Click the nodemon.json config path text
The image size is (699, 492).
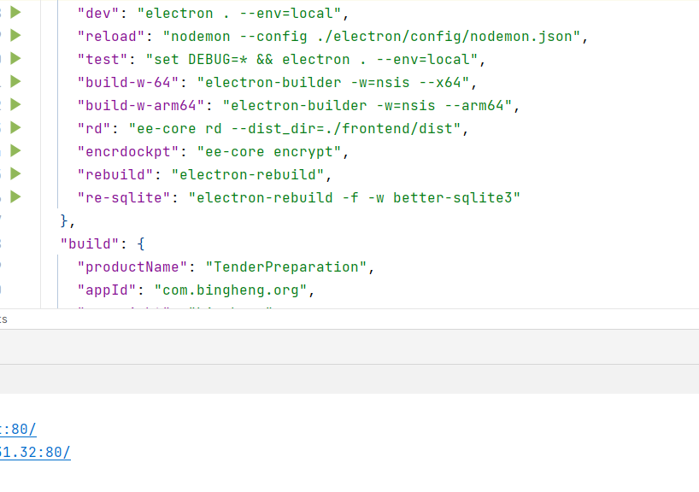coord(479,37)
